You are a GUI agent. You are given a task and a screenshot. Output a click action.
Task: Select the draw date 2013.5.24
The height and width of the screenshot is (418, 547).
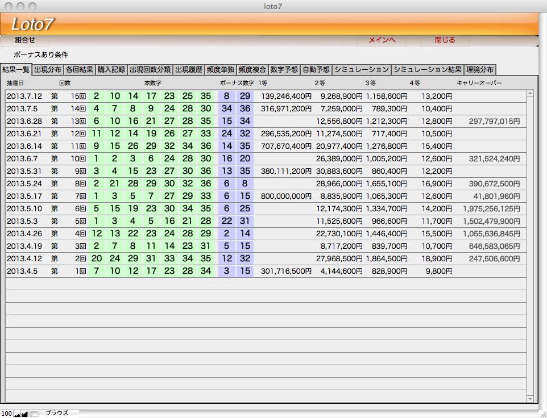(24, 183)
